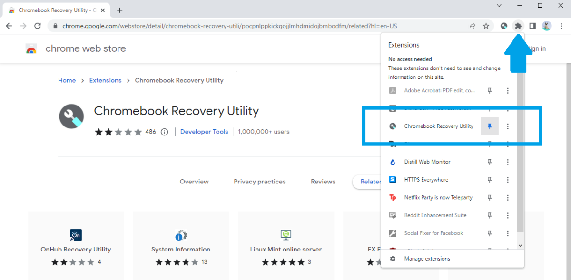The height and width of the screenshot is (280, 571).
Task: Go back to the previous page
Action: 9,26
